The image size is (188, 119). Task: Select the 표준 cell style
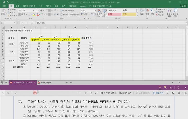(x=129, y=10)
